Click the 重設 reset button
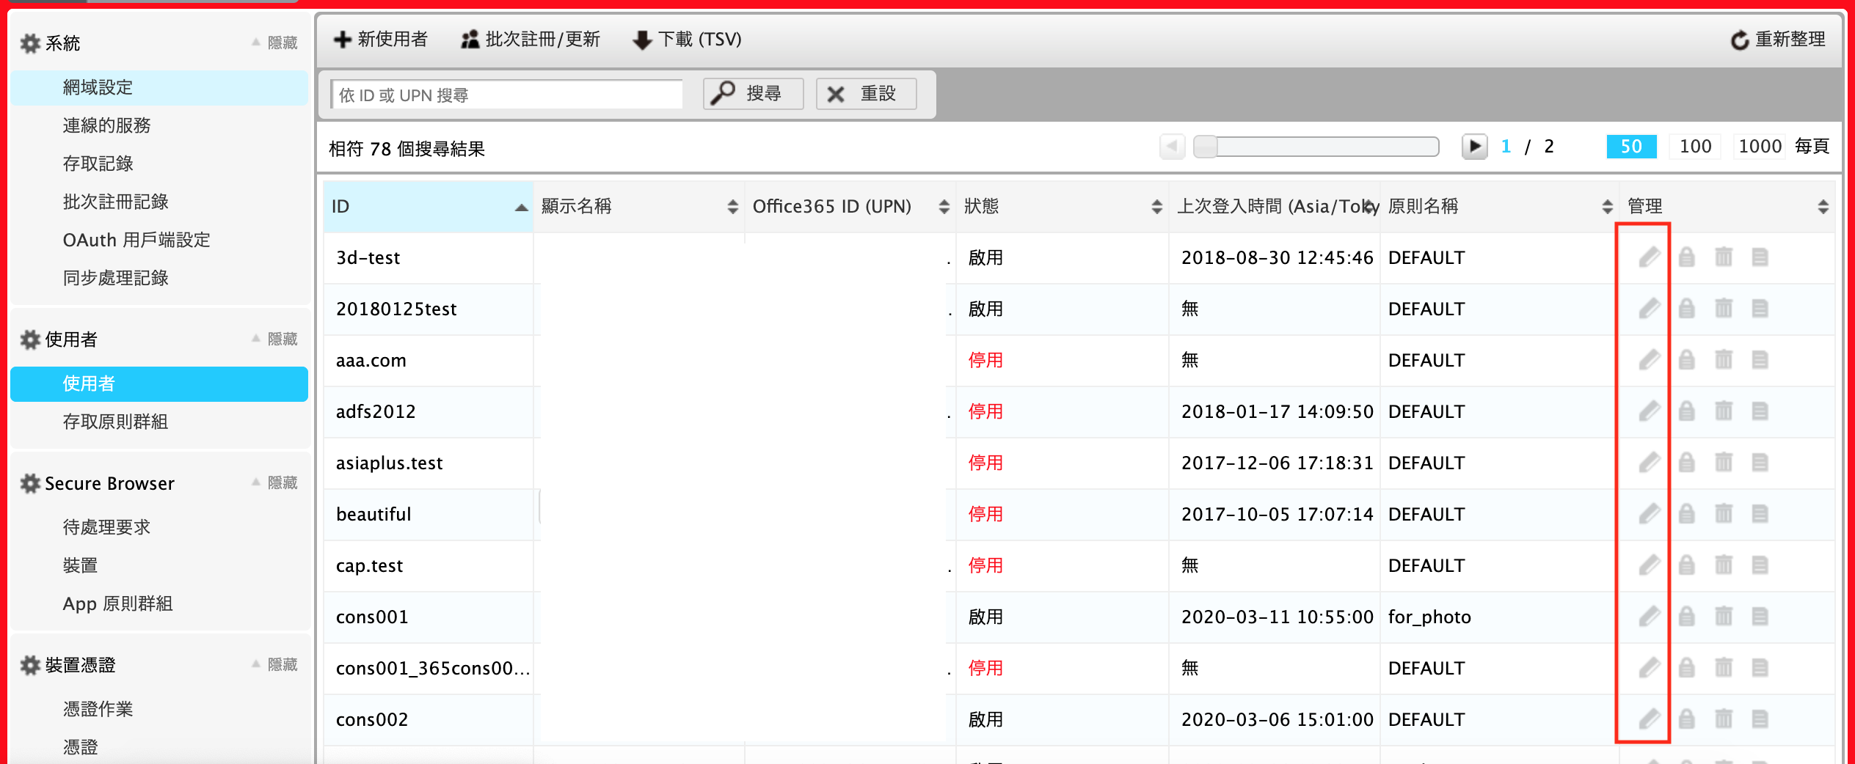Image resolution: width=1855 pixels, height=764 pixels. [866, 94]
